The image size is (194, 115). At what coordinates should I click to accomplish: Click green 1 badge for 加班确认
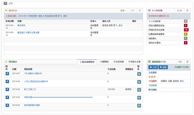click(x=186, y=39)
